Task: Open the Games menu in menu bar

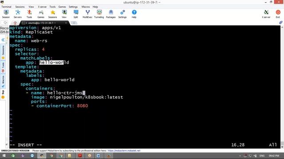Action: (x=62, y=7)
